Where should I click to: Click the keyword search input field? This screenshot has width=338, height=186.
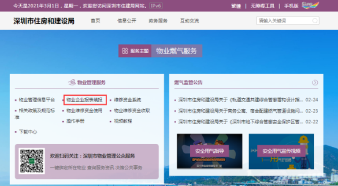coord(284,21)
